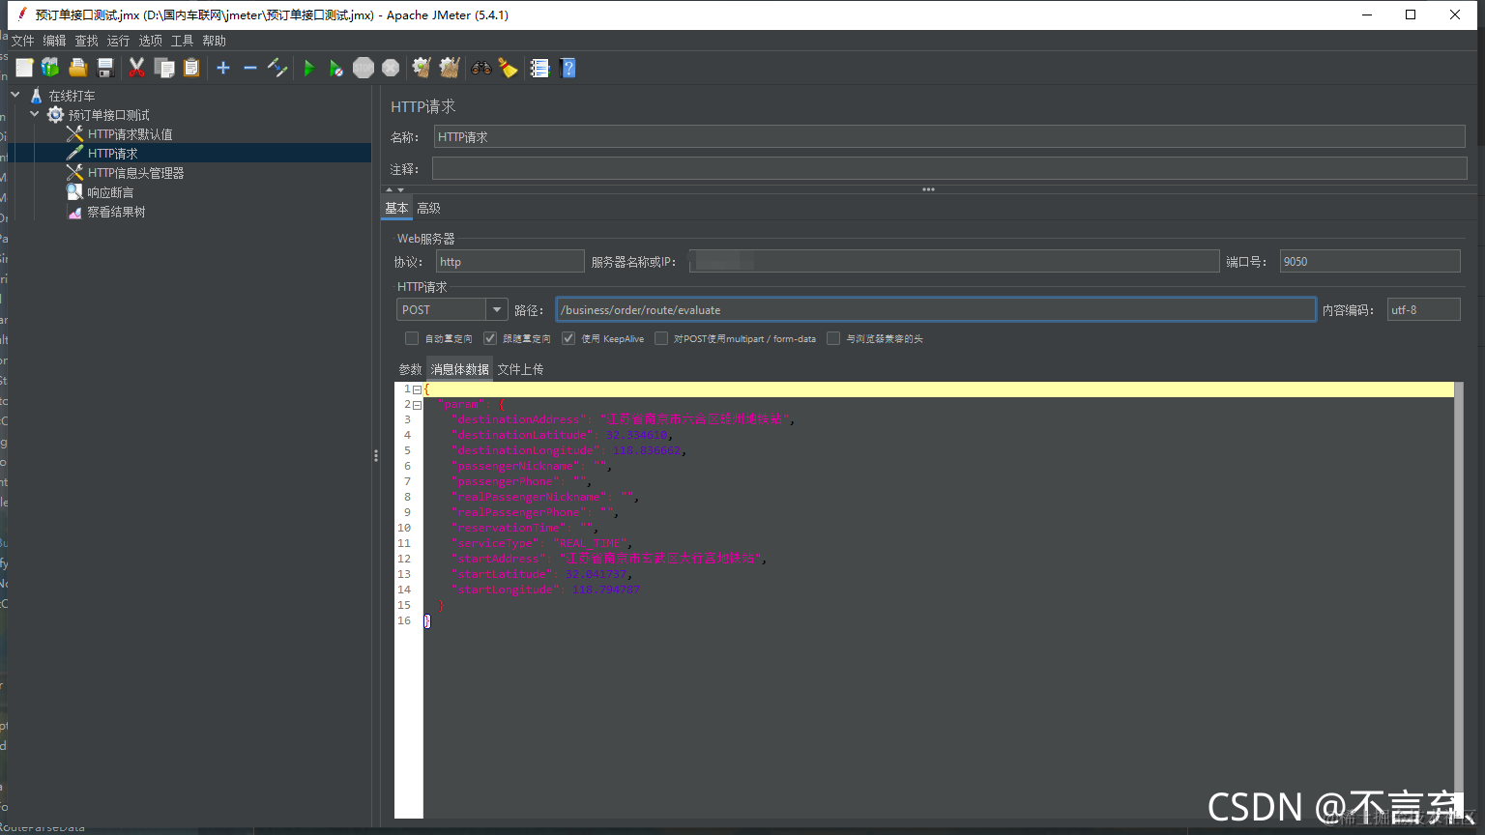Click the Cut scissors icon
This screenshot has height=835, width=1485.
point(136,68)
